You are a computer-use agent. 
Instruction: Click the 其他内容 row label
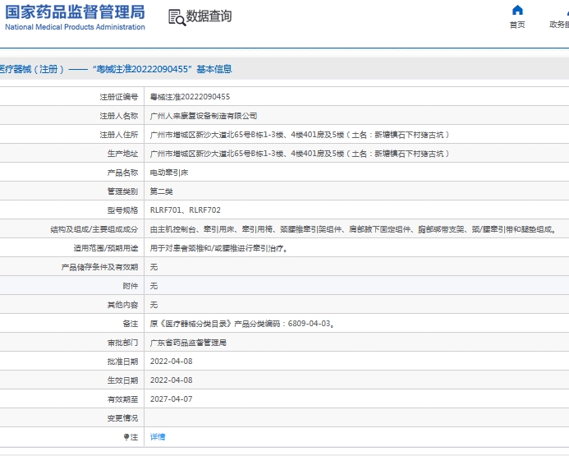122,305
